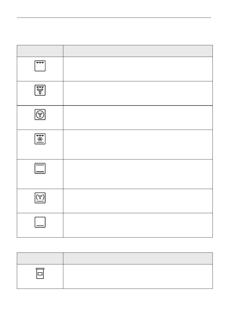Click the upper table's narrow left header cell
Image resolution: width=228 pixels, height=323 pixels.
[x=40, y=51]
